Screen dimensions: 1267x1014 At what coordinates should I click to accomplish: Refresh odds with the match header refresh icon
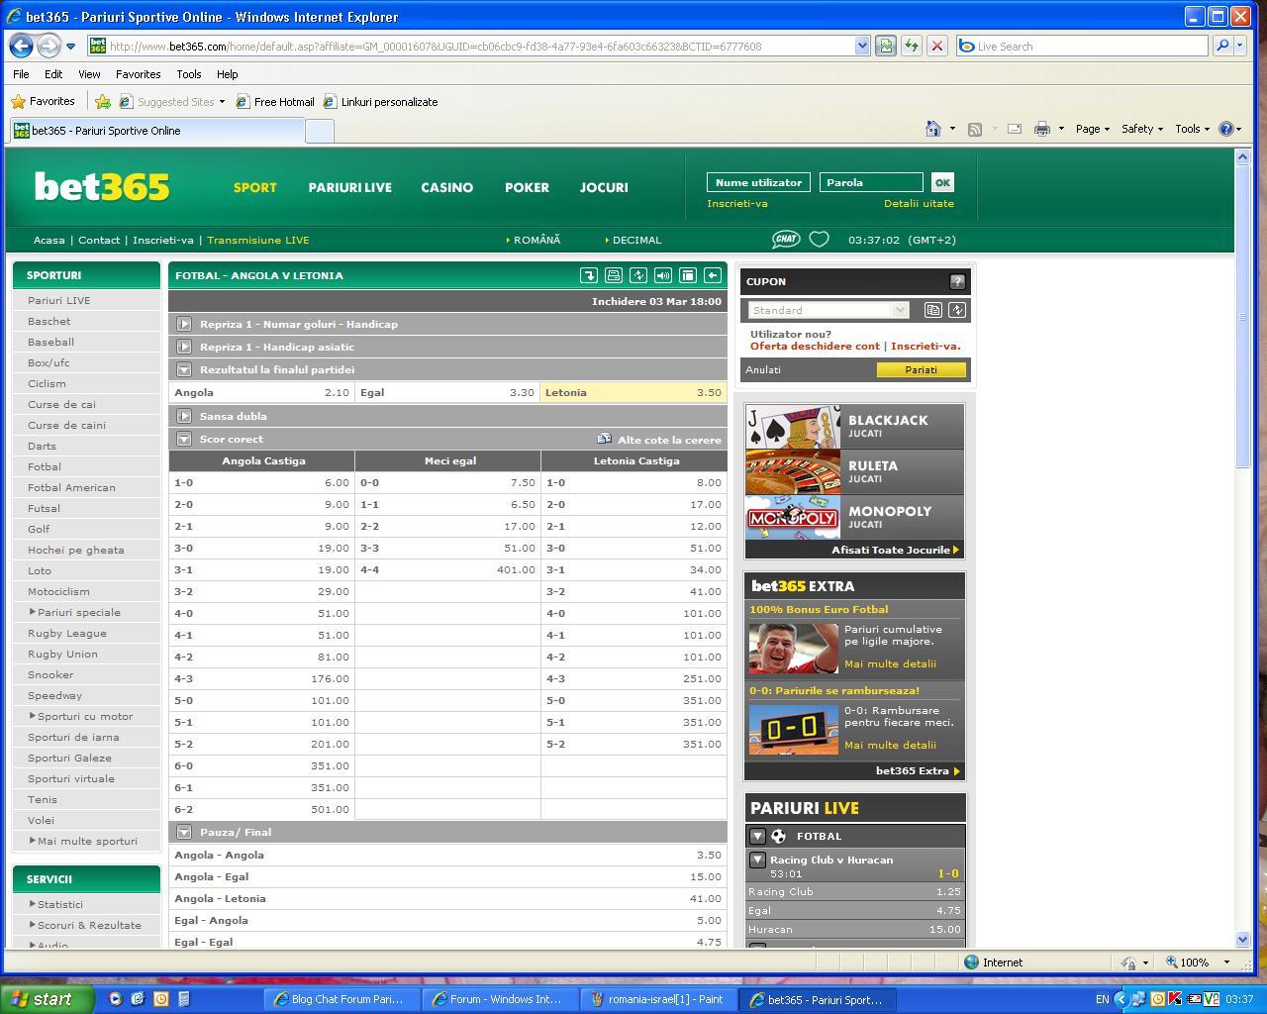638,275
